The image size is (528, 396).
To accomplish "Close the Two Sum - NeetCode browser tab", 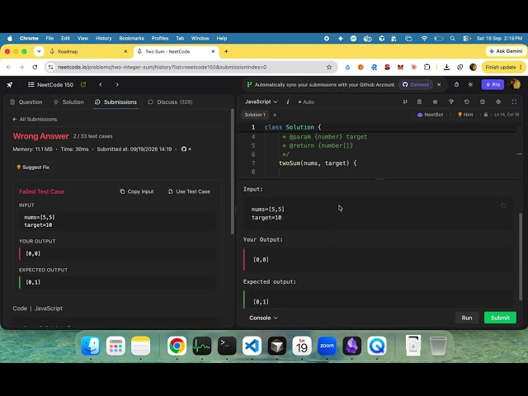I will click(213, 51).
